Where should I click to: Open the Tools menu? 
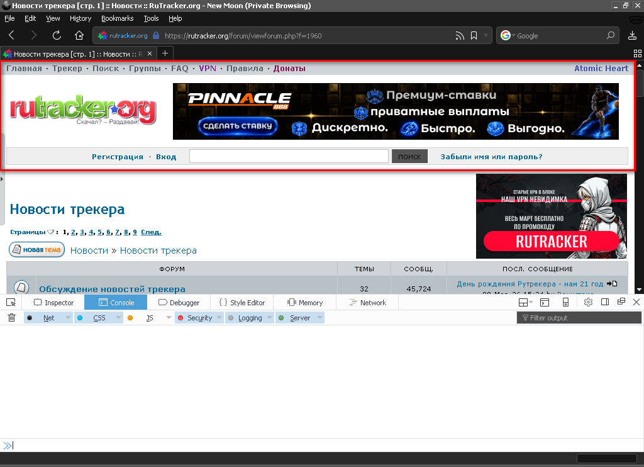click(151, 18)
